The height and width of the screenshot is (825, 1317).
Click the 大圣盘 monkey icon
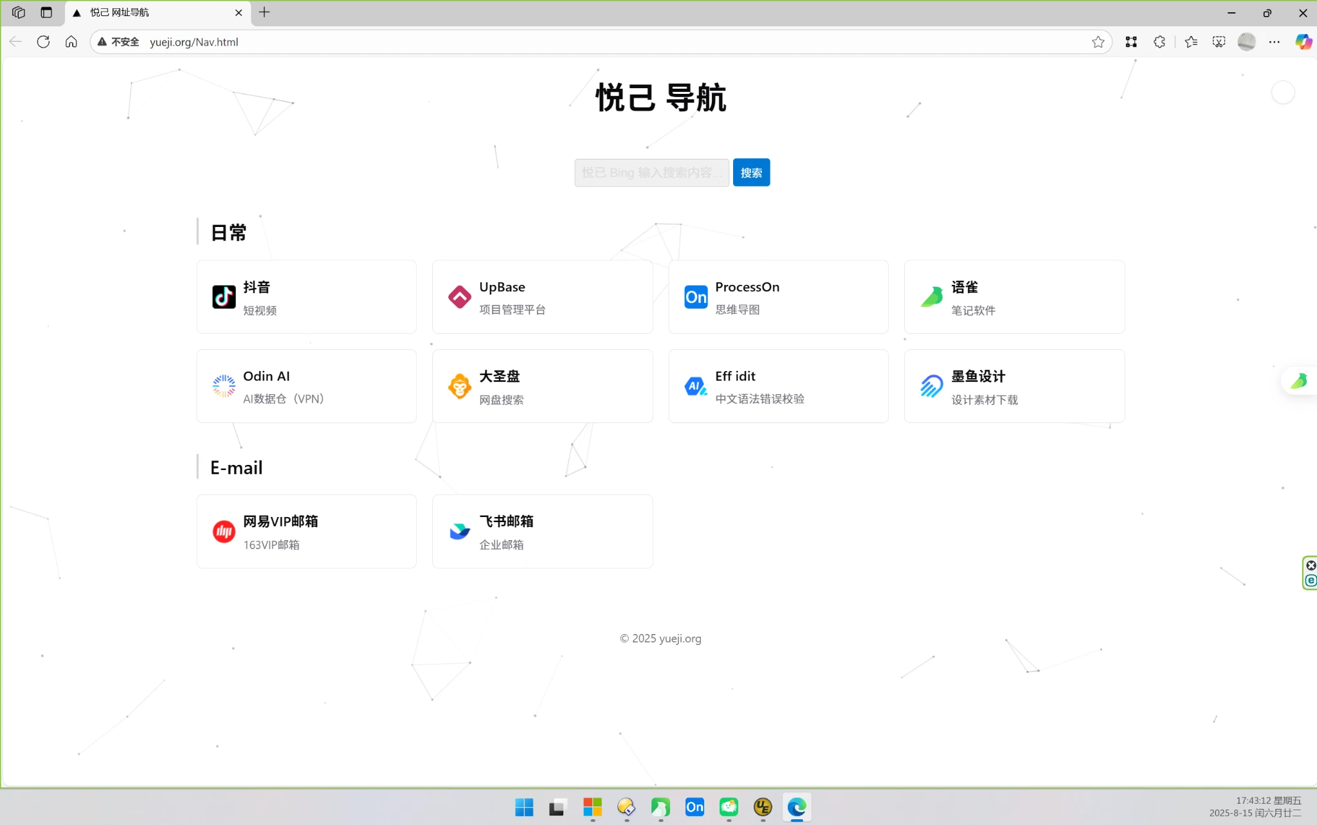pyautogui.click(x=459, y=386)
